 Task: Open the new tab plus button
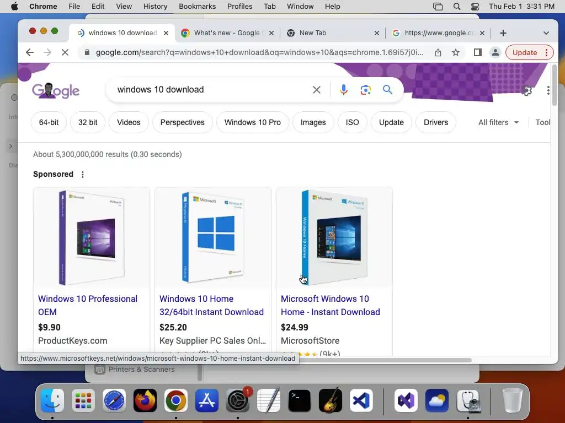503,33
